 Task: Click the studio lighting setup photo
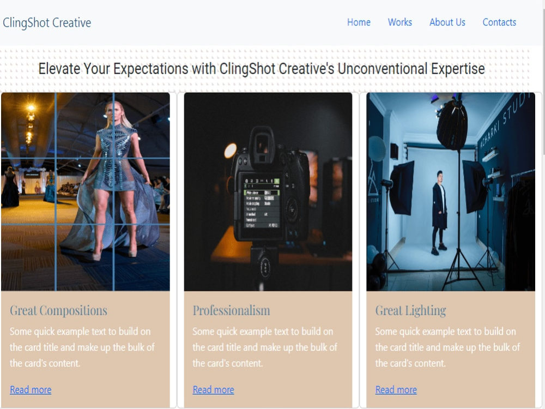point(451,191)
